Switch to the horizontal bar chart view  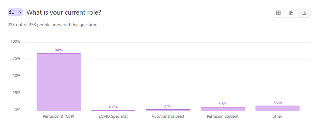[291, 13]
